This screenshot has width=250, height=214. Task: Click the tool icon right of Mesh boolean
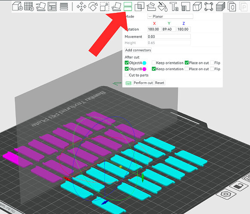(x=151, y=6)
